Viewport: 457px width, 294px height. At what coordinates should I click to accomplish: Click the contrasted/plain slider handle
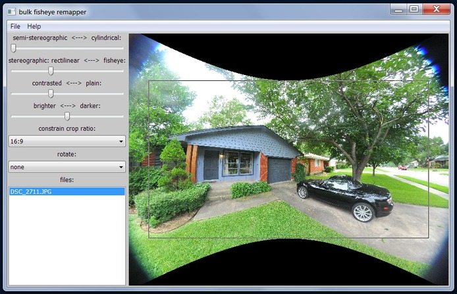(x=51, y=93)
